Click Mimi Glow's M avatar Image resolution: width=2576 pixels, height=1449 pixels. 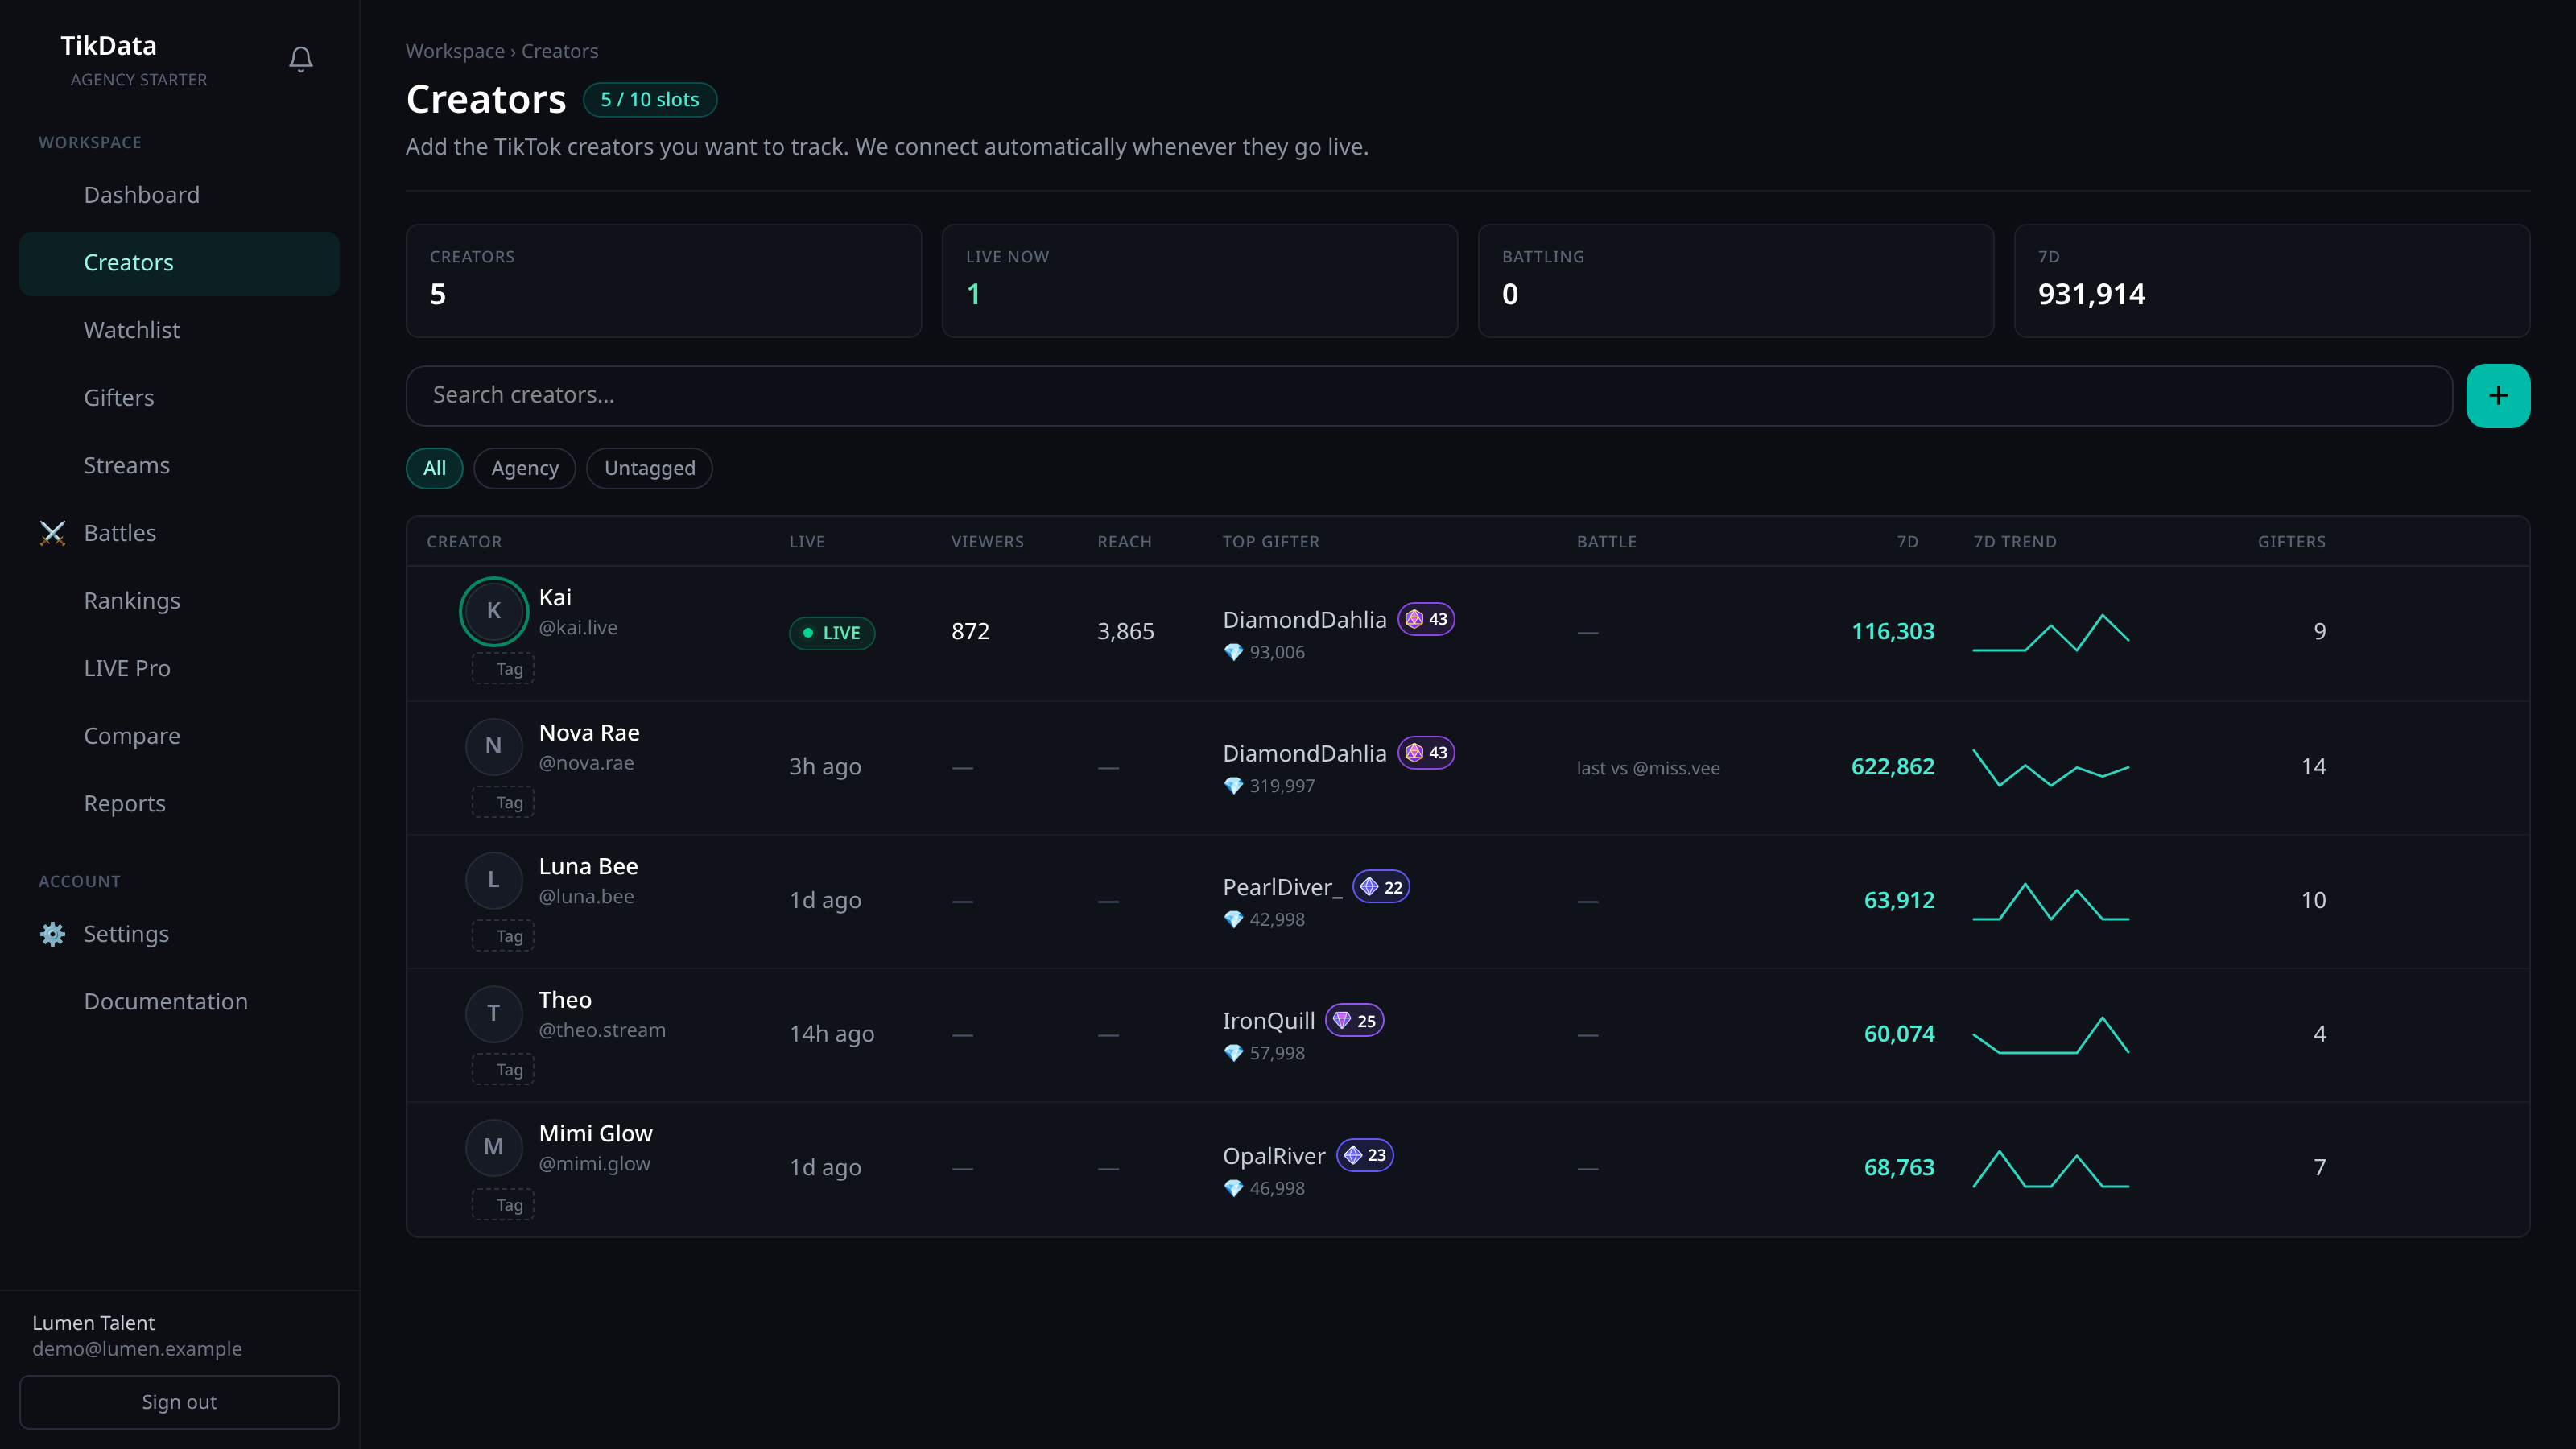click(x=494, y=1147)
